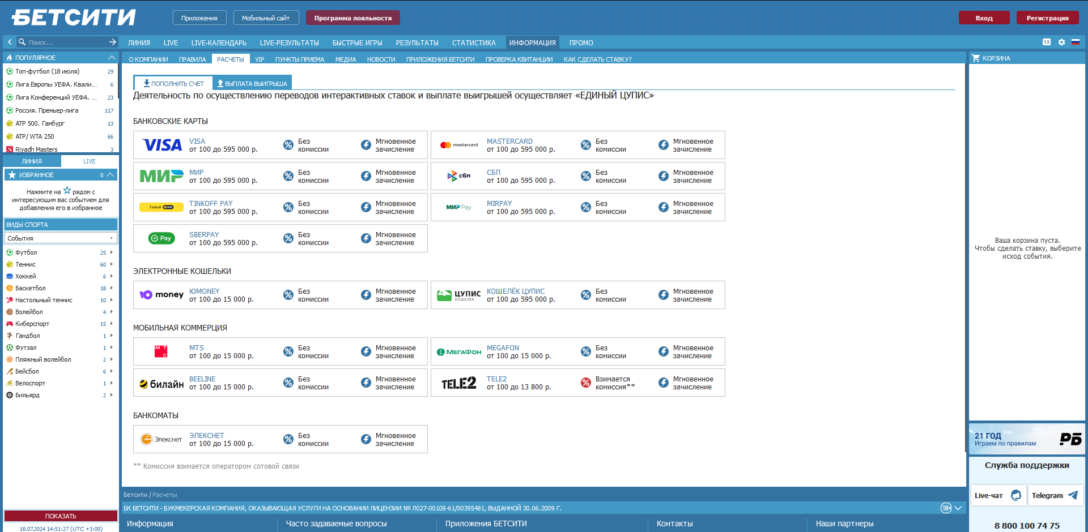The image size is (1088, 532).
Task: Click the red ПОКАЗАТЬ button
Action: 61,516
